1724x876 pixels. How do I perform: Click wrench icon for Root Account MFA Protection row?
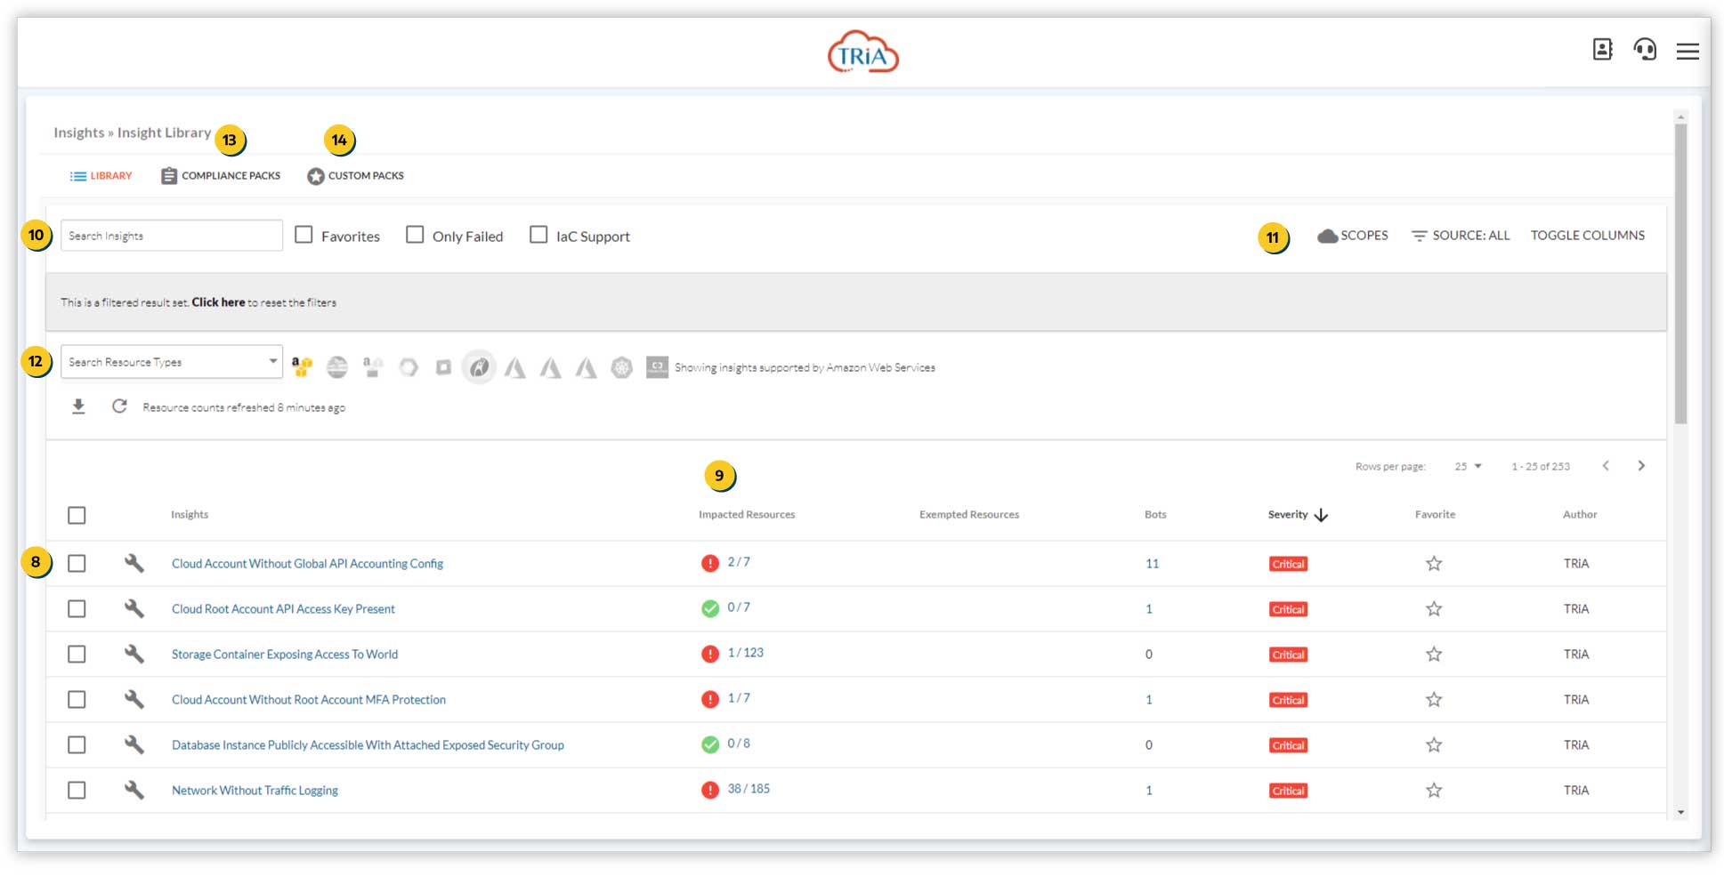click(x=134, y=699)
